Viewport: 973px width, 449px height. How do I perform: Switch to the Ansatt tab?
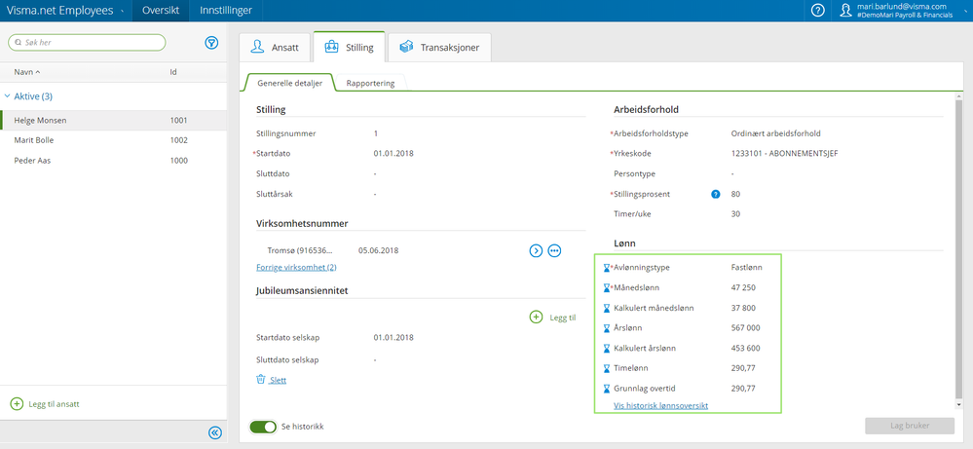pyautogui.click(x=275, y=47)
